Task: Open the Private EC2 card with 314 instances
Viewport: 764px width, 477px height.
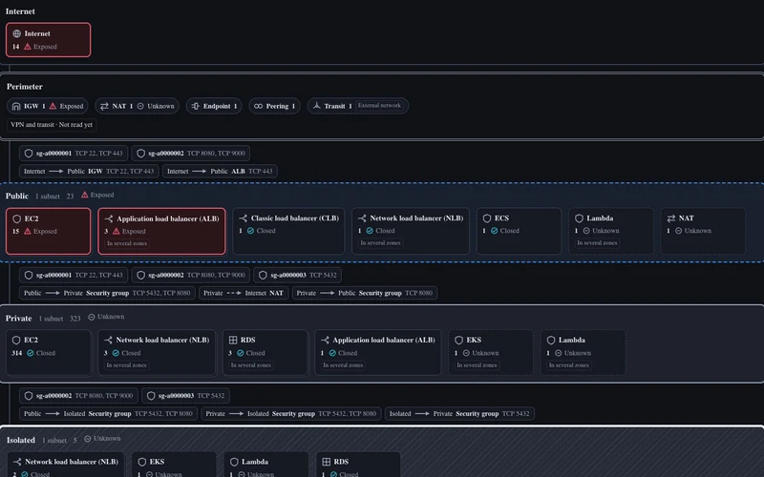Action: 49,352
